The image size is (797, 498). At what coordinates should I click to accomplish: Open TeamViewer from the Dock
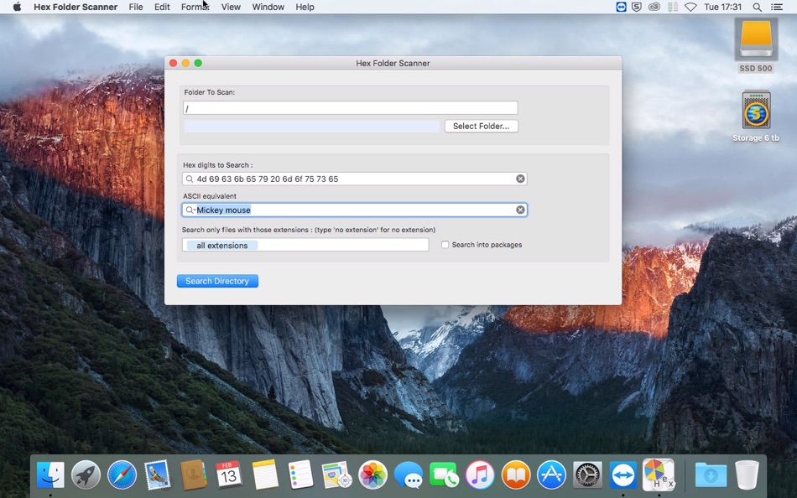622,475
